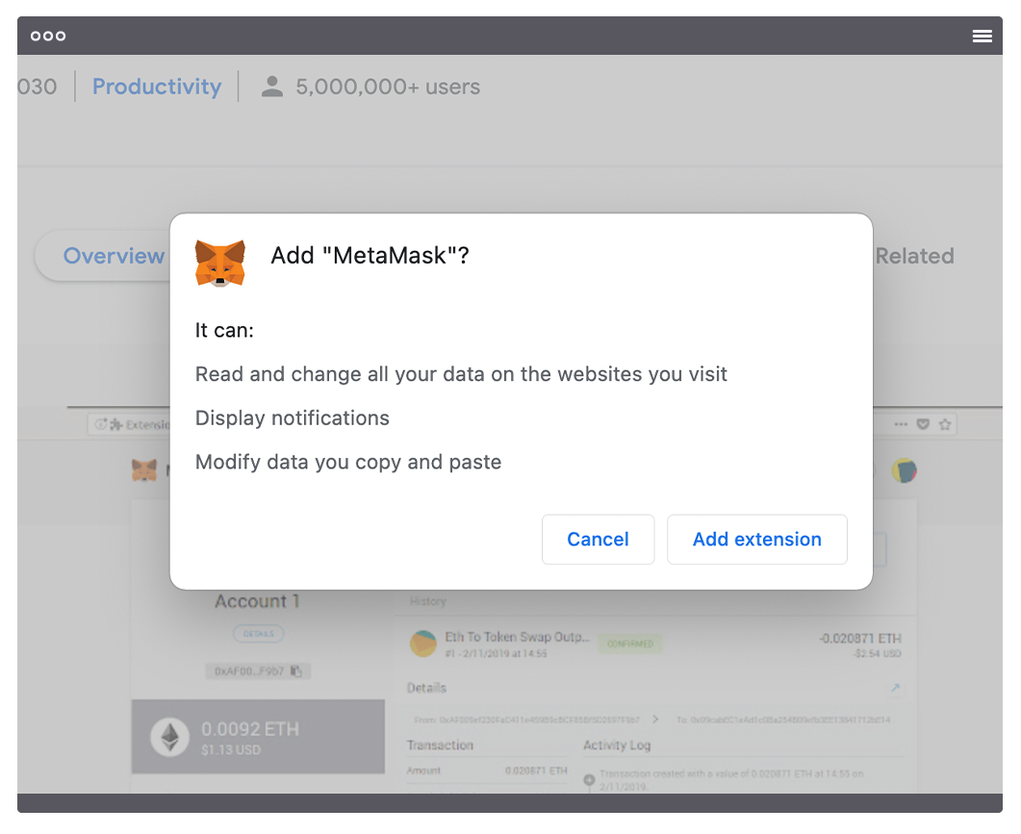This screenshot has width=1021, height=834.
Task: Click the activity log plus-circle icon
Action: tap(589, 779)
